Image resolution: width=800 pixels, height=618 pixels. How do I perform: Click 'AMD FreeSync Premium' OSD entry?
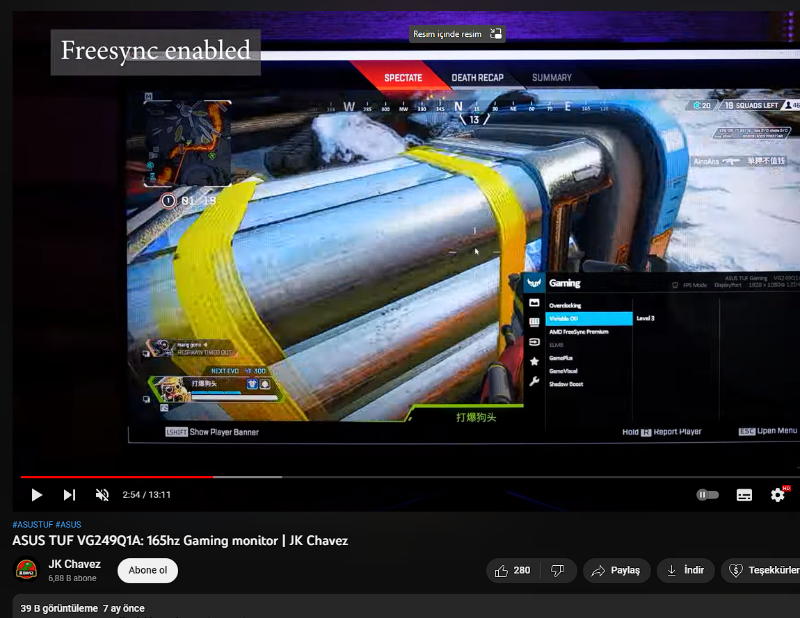[579, 332]
